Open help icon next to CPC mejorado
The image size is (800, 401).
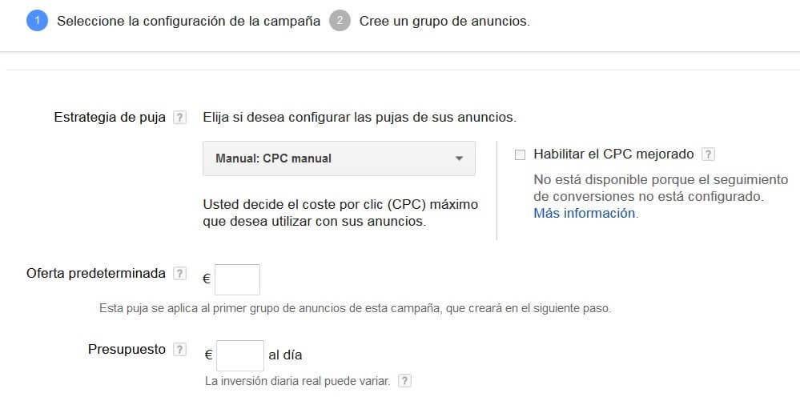708,154
